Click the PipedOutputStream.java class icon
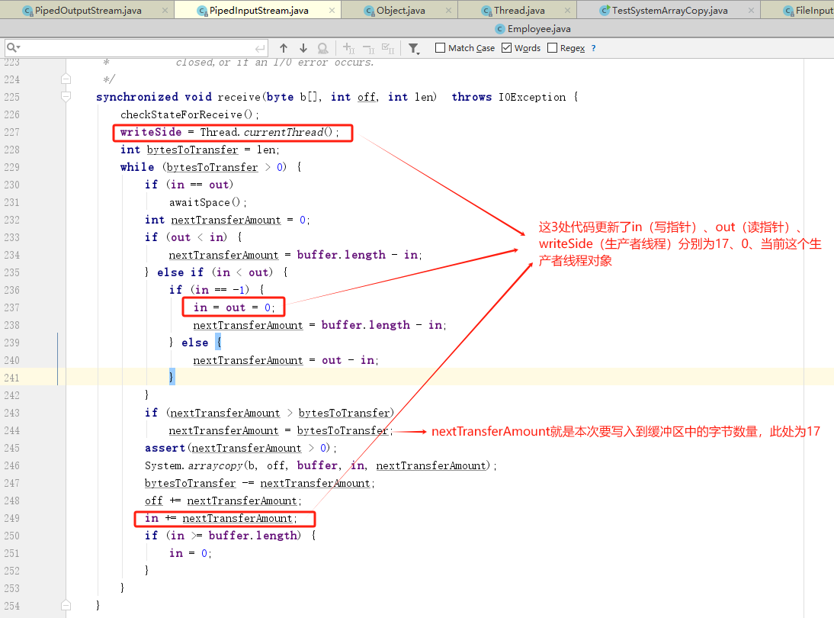Image resolution: width=834 pixels, height=618 pixels. (28, 11)
